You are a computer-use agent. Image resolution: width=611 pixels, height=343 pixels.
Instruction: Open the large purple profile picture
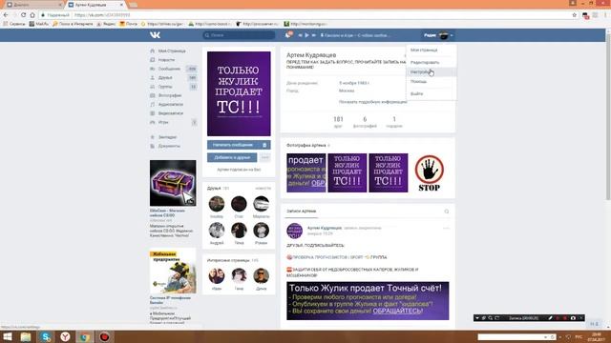239,93
